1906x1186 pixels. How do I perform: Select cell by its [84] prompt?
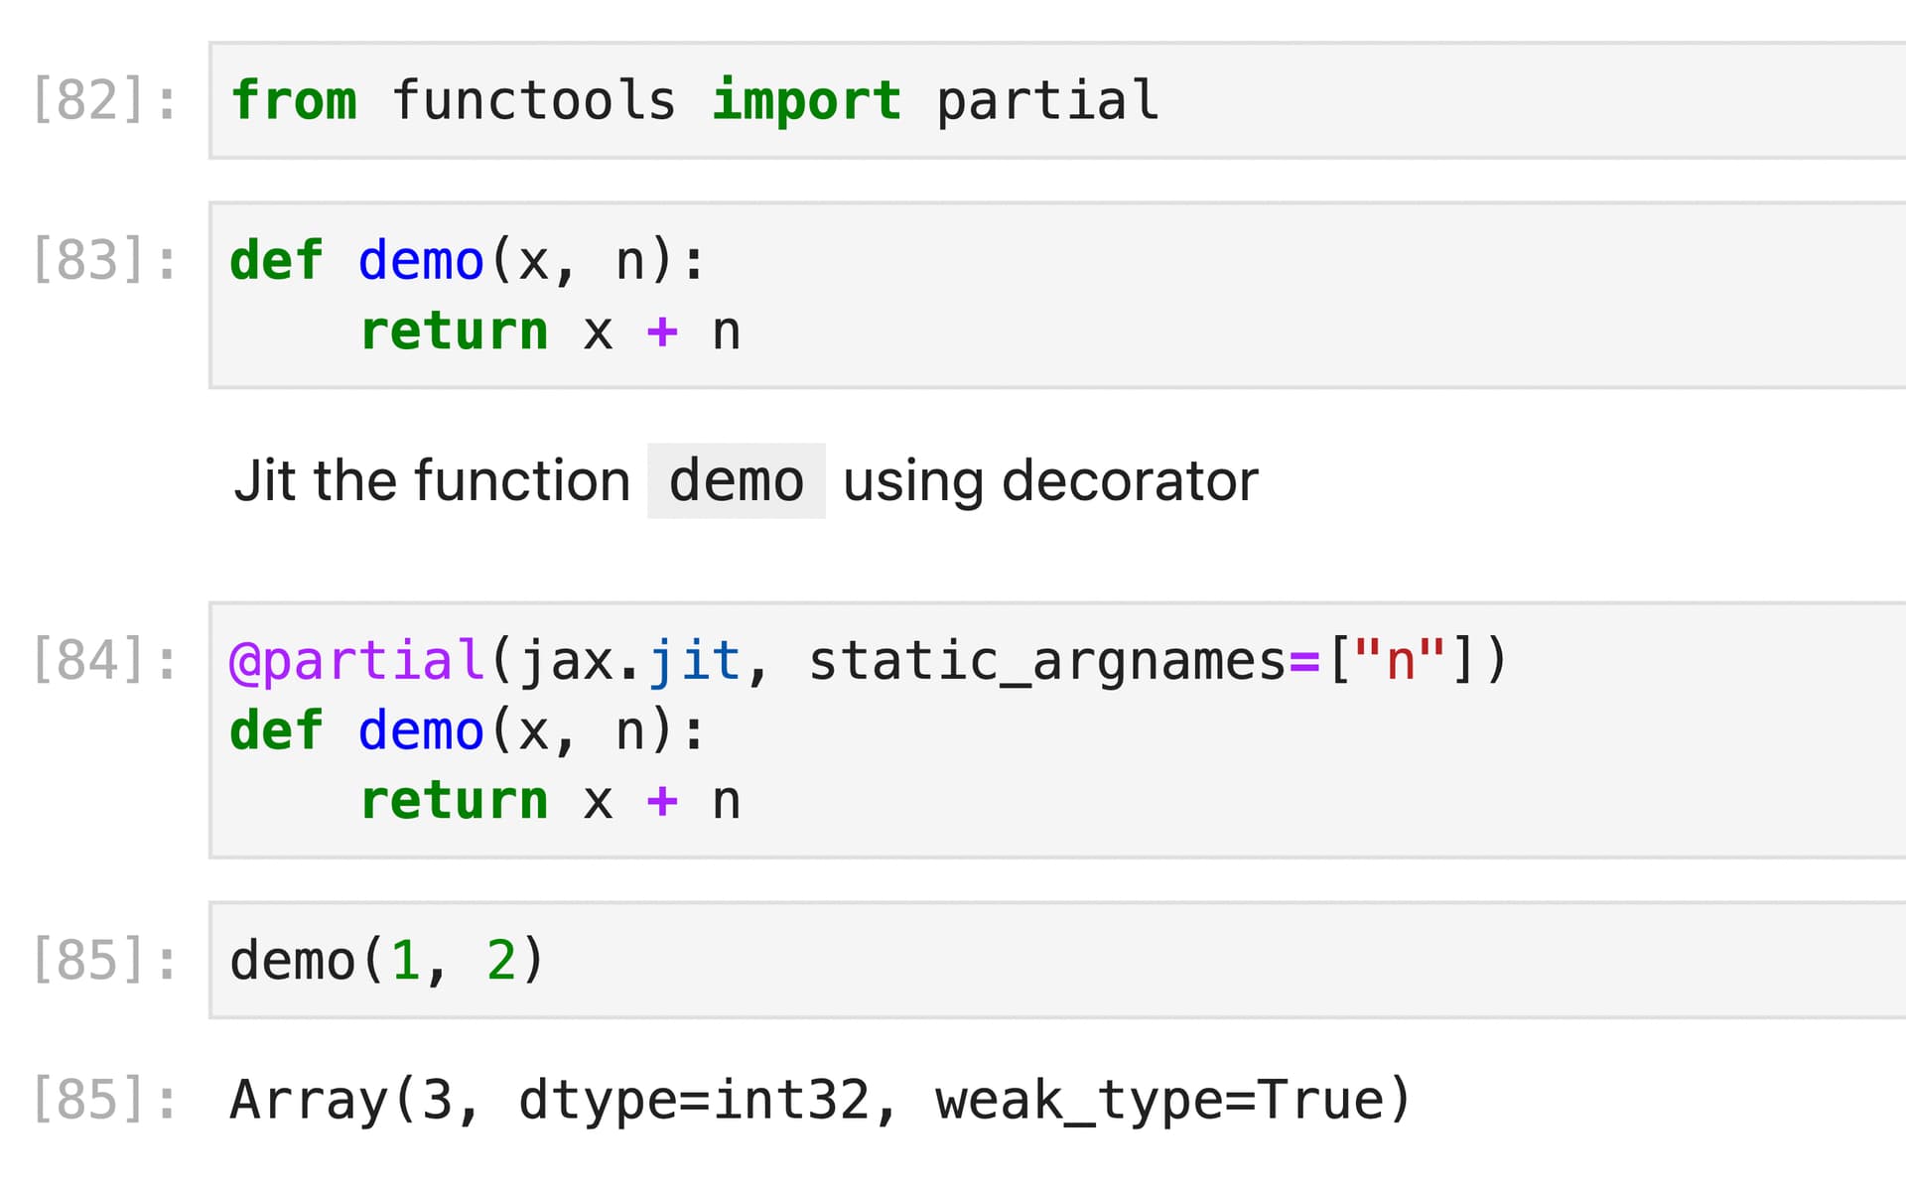pyautogui.click(x=104, y=660)
